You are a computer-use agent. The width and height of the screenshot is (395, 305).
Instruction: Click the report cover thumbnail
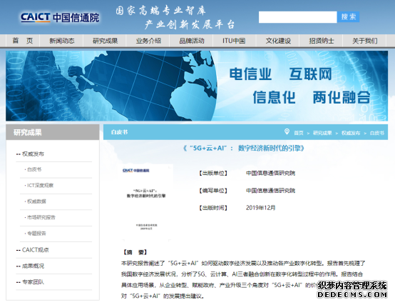tap(146, 203)
